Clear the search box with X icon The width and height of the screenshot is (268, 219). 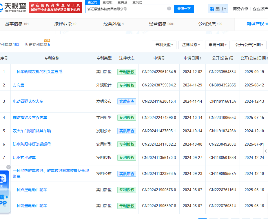click(x=169, y=9)
